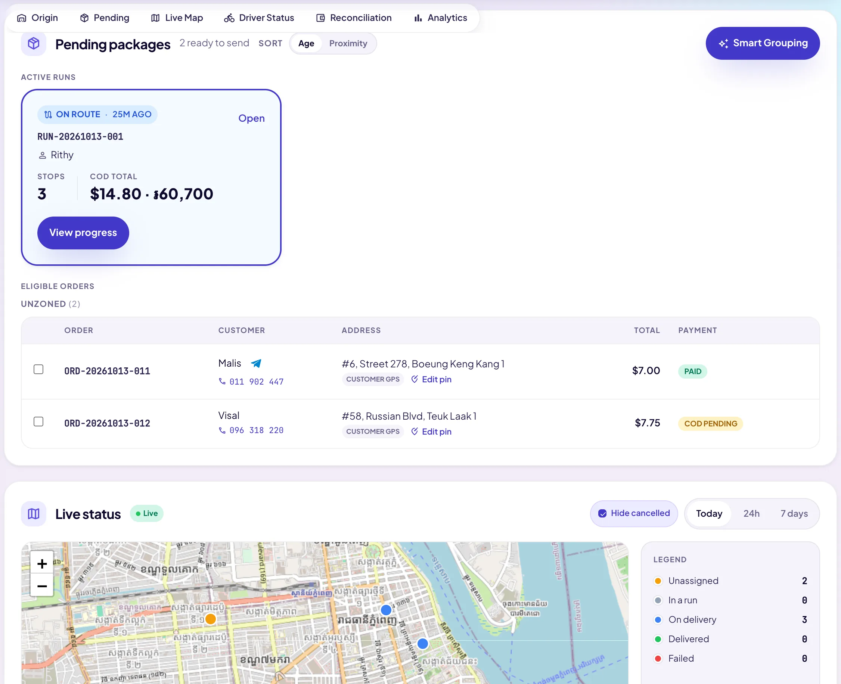
Task: Switch to the Pending tab
Action: pyautogui.click(x=105, y=18)
